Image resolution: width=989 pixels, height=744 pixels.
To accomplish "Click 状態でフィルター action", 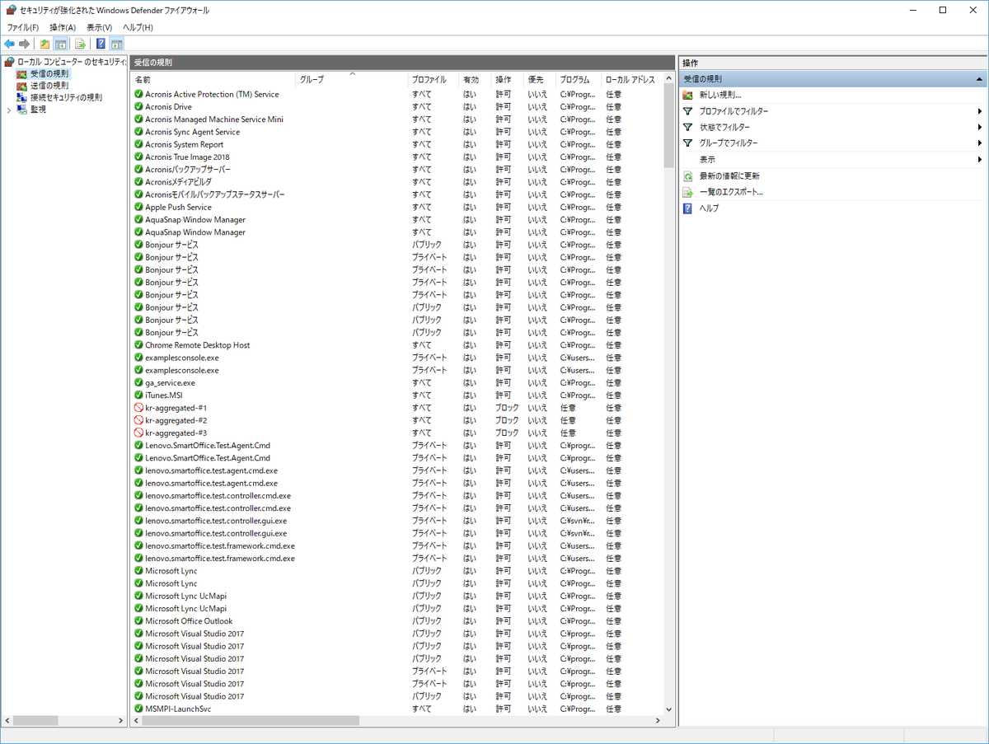I will click(x=724, y=127).
